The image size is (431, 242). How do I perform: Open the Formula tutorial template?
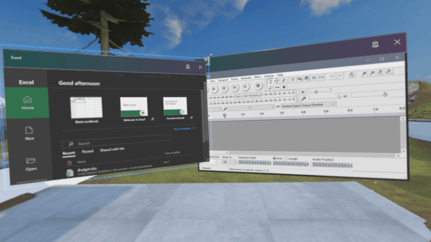click(x=175, y=108)
